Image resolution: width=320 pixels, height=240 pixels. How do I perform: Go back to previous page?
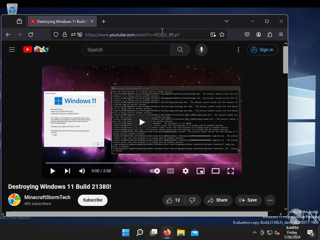tap(8, 35)
